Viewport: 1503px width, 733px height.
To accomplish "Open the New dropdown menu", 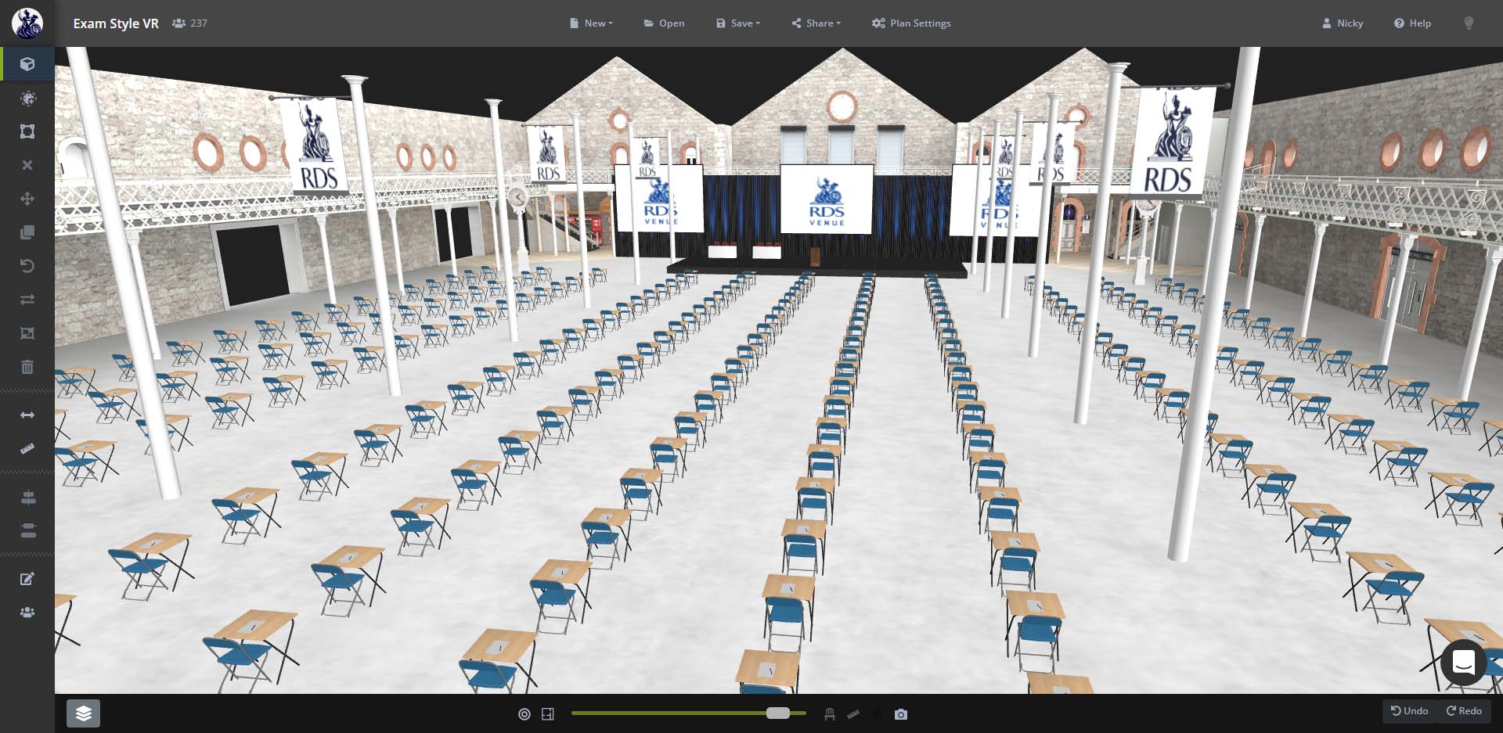I will [592, 23].
